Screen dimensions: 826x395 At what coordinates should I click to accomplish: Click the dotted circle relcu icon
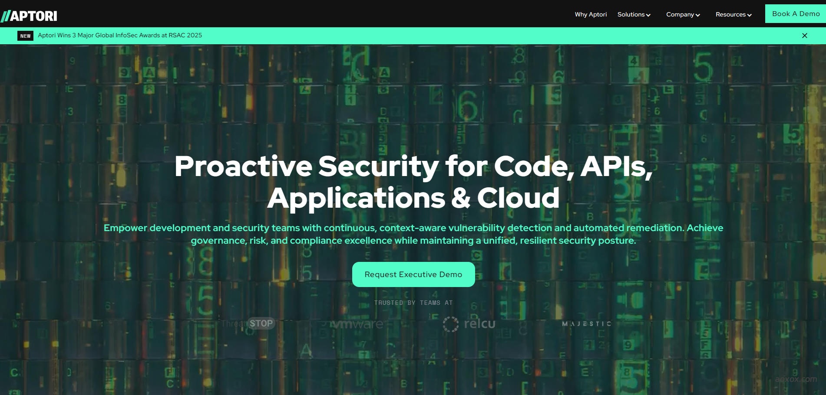click(x=450, y=324)
